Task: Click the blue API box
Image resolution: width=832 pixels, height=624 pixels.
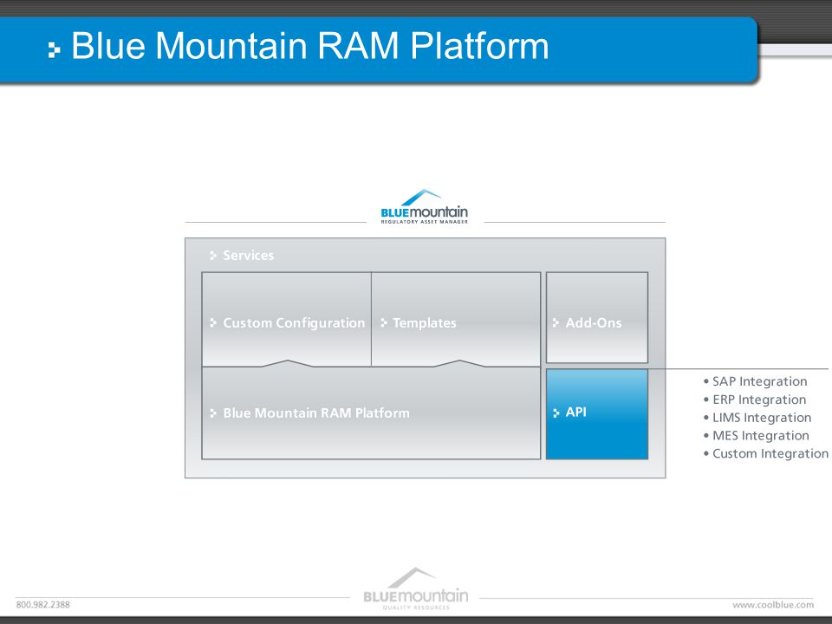Action: (x=597, y=414)
